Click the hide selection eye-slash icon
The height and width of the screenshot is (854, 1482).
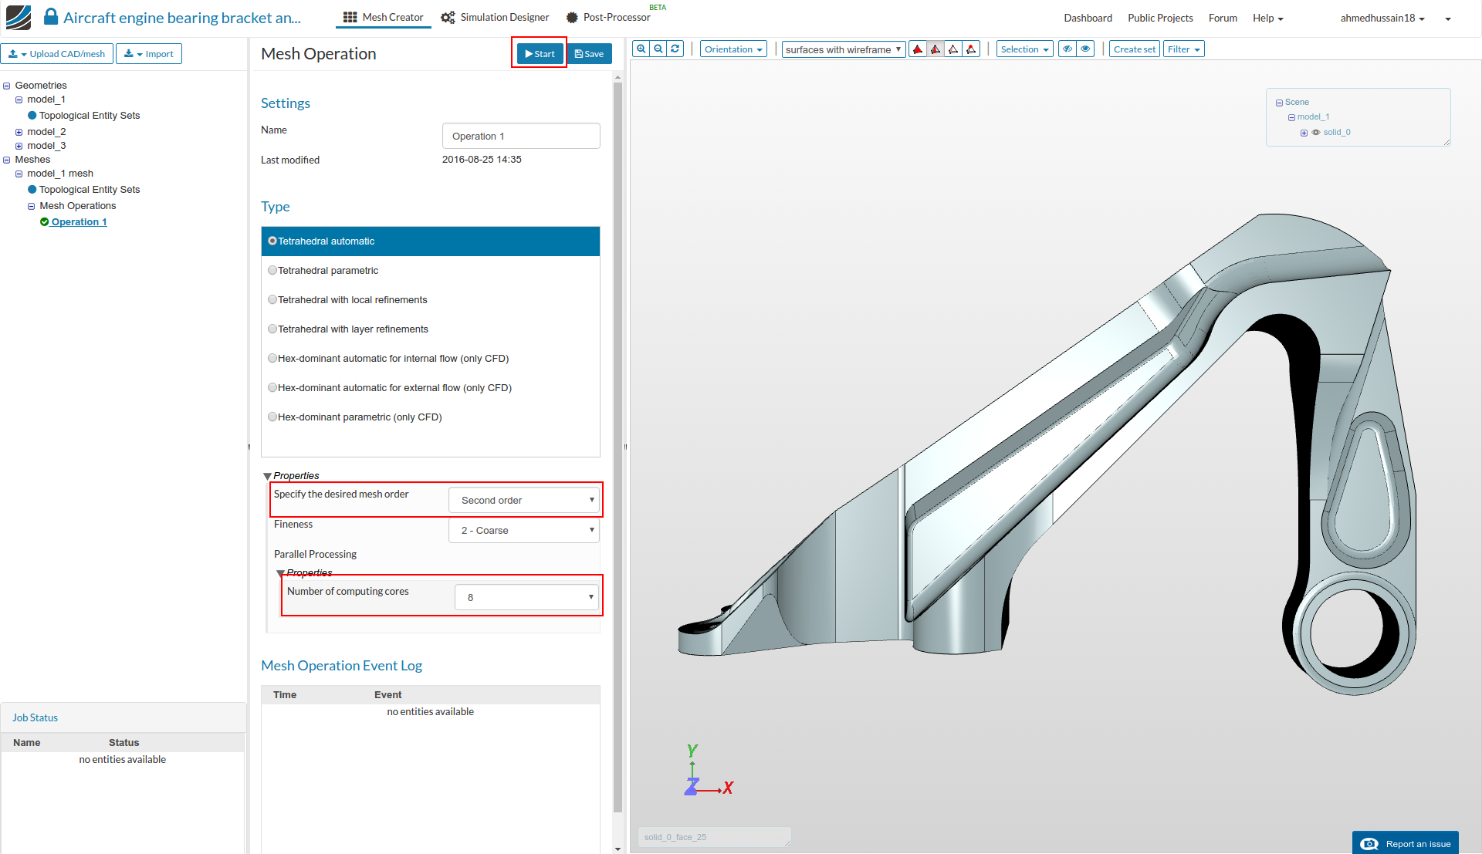pos(1068,49)
